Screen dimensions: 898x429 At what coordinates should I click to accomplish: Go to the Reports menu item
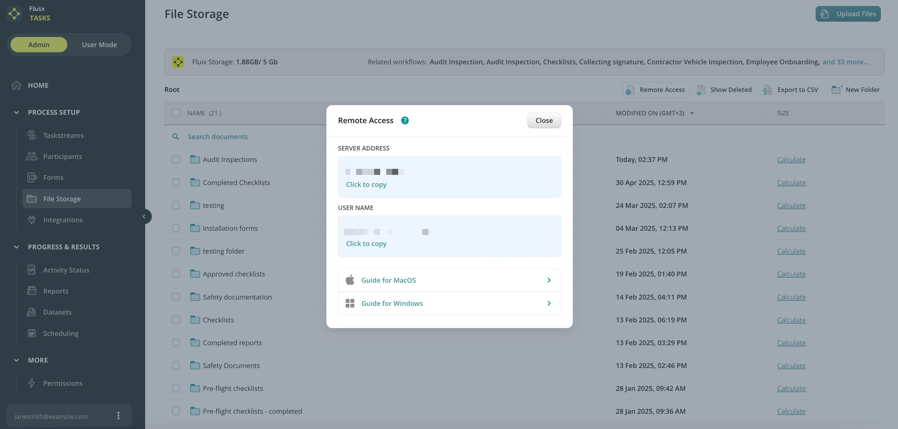pyautogui.click(x=56, y=291)
